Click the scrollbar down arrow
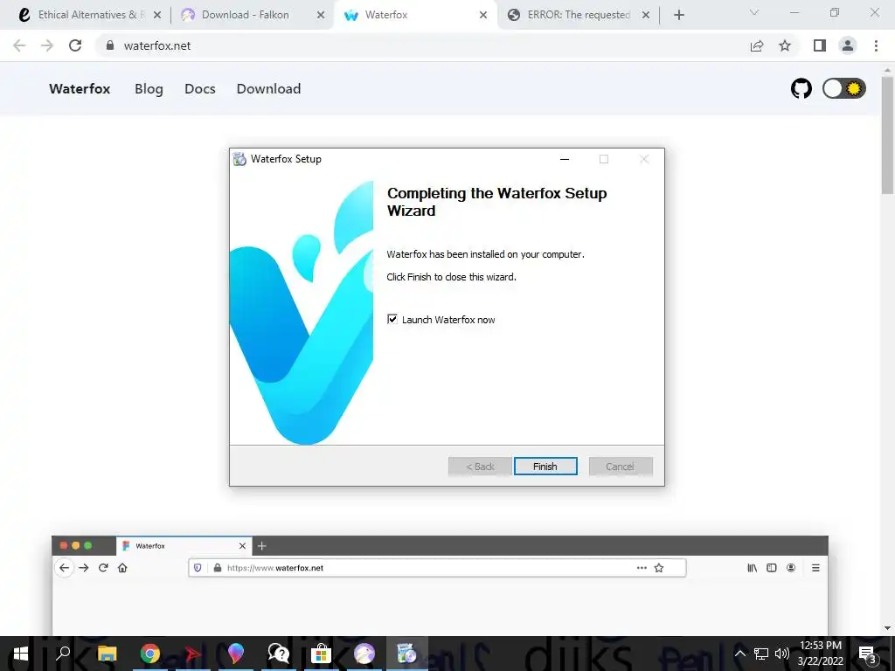The width and height of the screenshot is (895, 671). 888,629
